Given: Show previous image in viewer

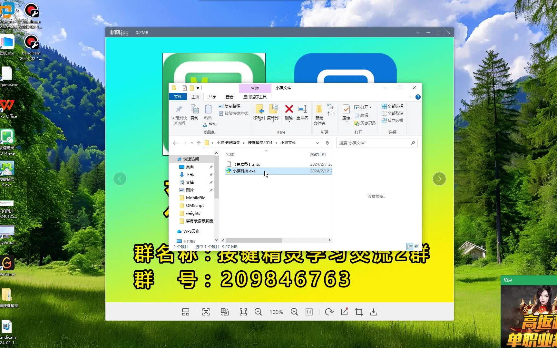Looking at the screenshot, I should [120, 179].
